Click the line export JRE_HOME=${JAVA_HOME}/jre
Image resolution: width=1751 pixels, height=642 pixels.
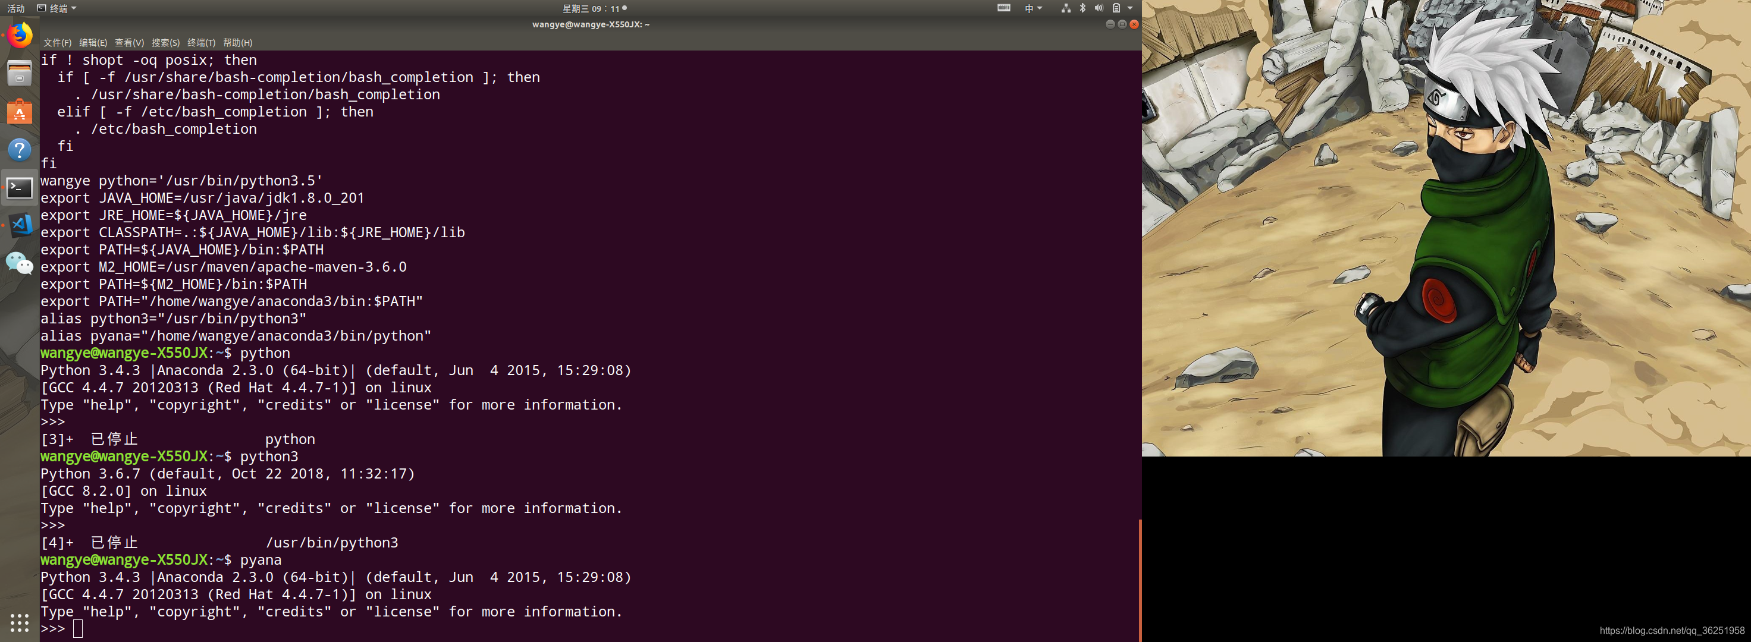[173, 215]
